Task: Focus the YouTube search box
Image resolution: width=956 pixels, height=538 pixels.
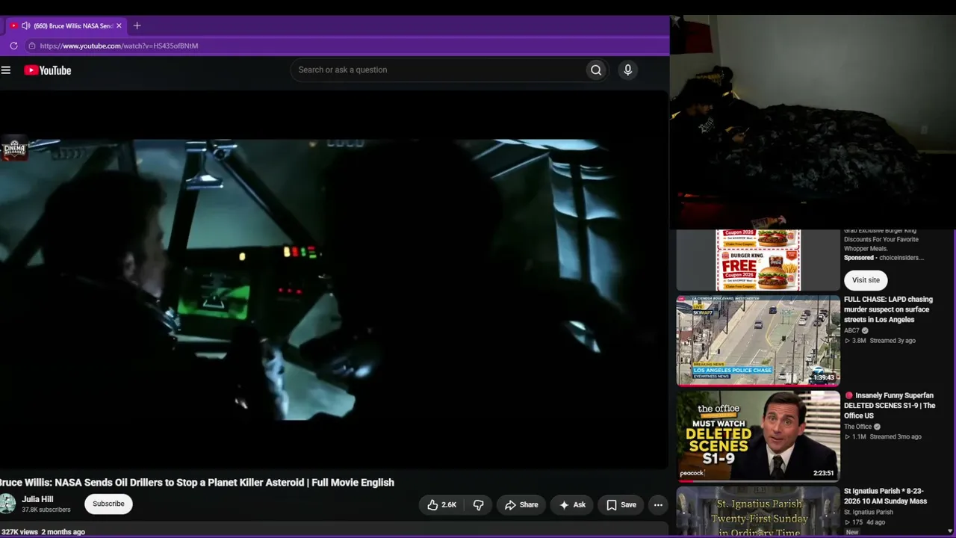Action: click(438, 70)
